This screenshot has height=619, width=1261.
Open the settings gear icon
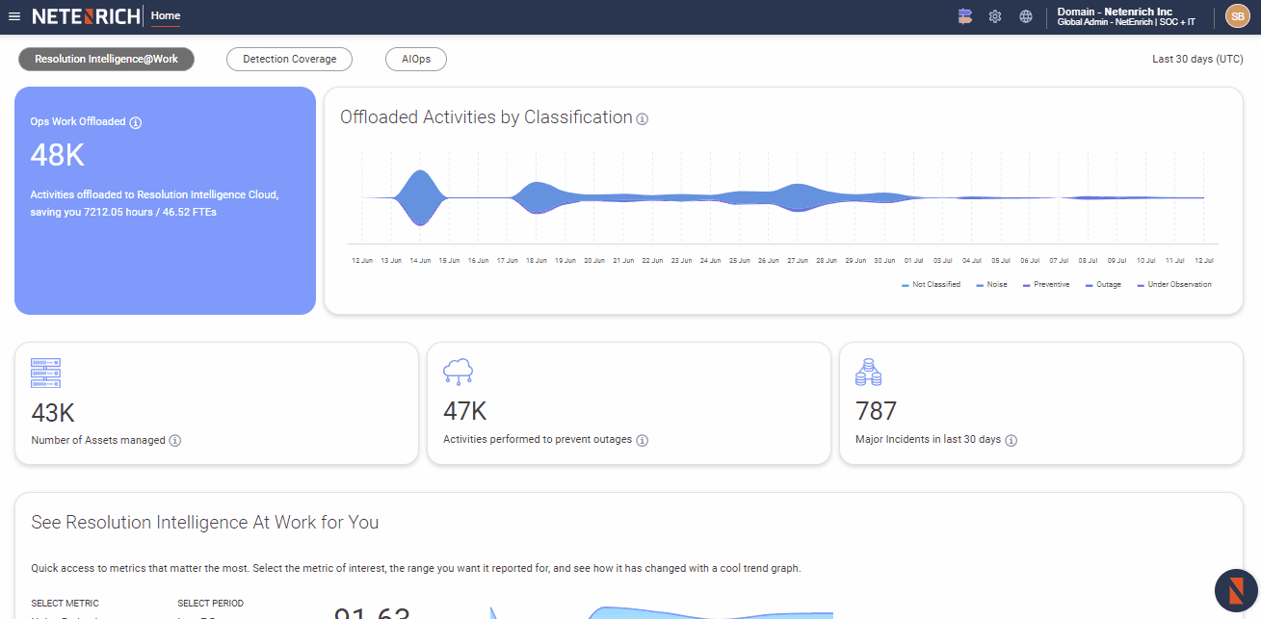pyautogui.click(x=995, y=16)
